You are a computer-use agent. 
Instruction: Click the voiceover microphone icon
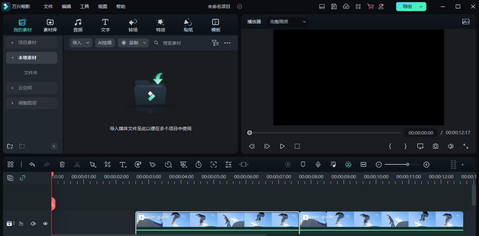click(318, 165)
